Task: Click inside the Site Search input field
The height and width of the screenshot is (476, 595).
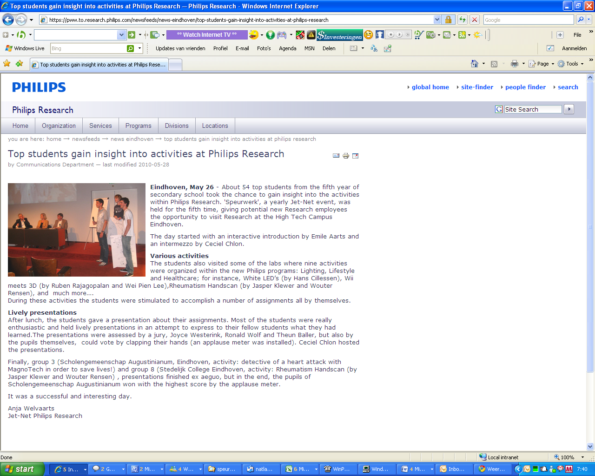Action: pos(533,109)
